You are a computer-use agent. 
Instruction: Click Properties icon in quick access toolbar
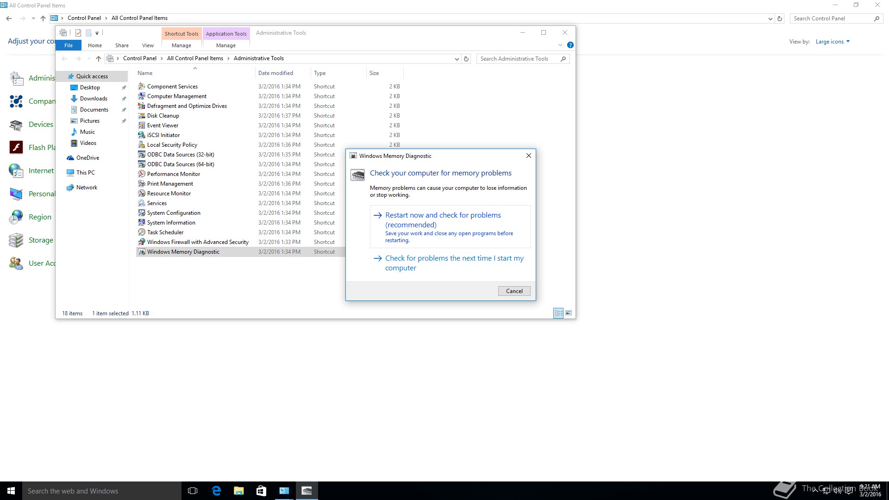pos(78,33)
